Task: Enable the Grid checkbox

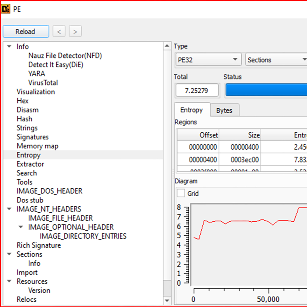Action: point(181,194)
